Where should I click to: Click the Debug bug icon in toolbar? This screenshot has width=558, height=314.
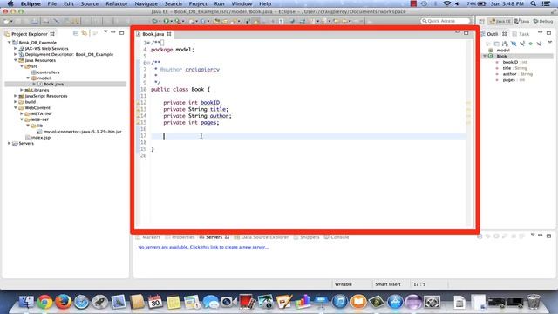pyautogui.click(x=154, y=21)
